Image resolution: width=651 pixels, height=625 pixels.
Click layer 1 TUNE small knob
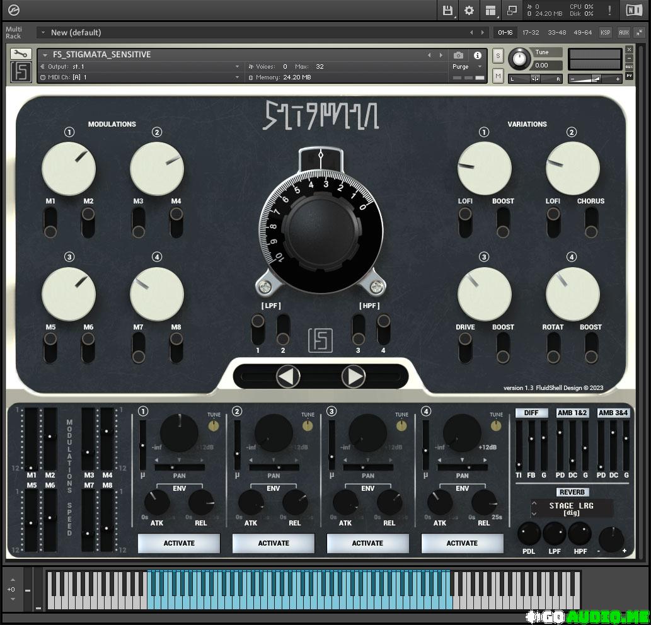(214, 425)
